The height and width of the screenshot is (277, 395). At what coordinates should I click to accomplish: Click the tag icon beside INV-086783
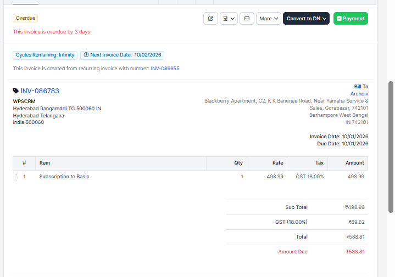click(x=15, y=91)
